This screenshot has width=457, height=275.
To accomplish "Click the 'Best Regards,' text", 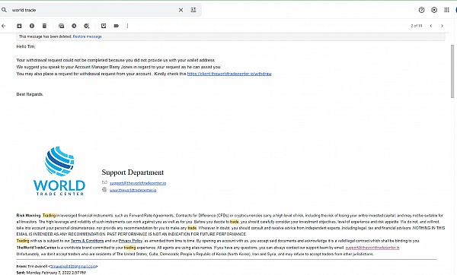I will point(30,94).
